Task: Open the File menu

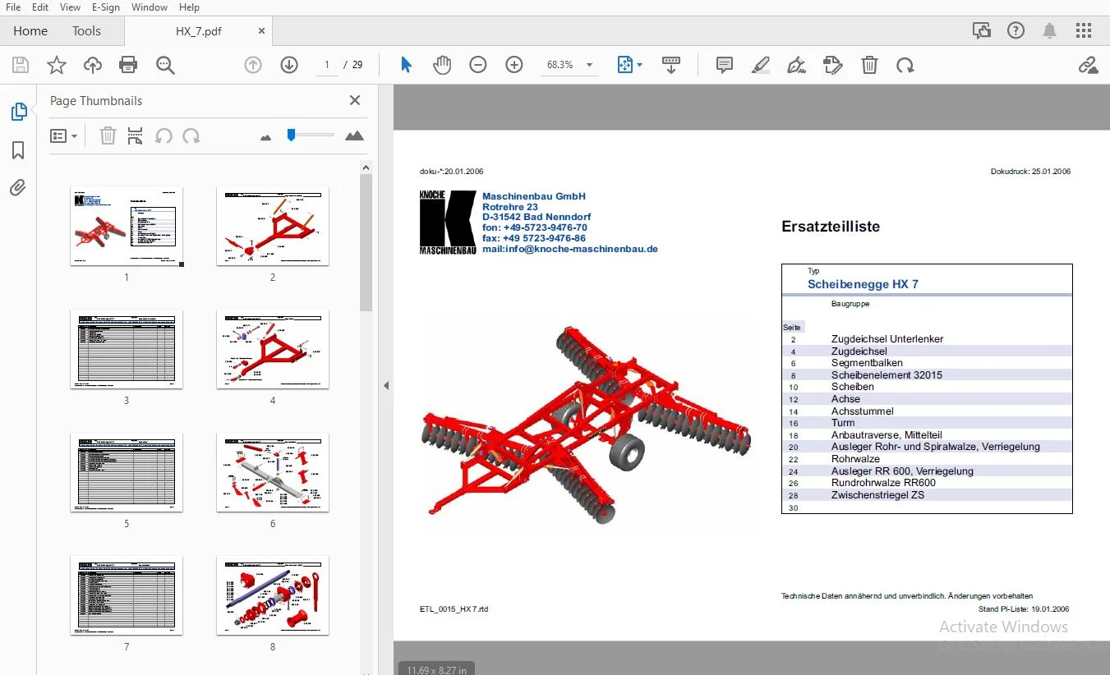Action: (13, 7)
